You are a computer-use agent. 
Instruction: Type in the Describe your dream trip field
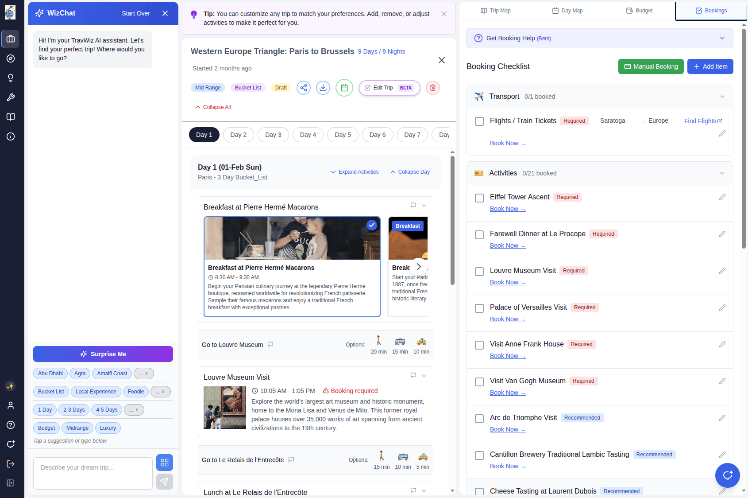pyautogui.click(x=93, y=473)
